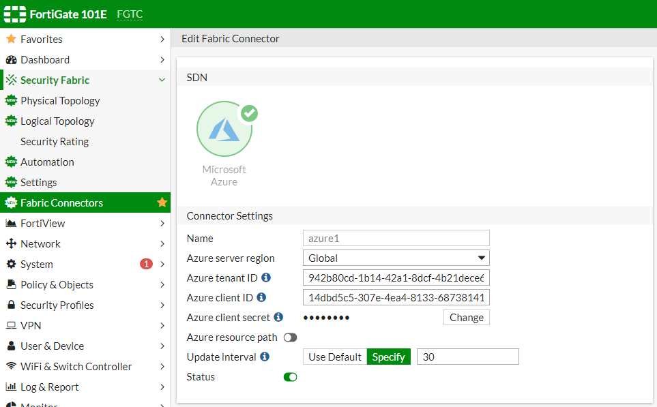Expand the WiFi & Switch Controller chevron
The image size is (657, 407).
[x=162, y=366]
